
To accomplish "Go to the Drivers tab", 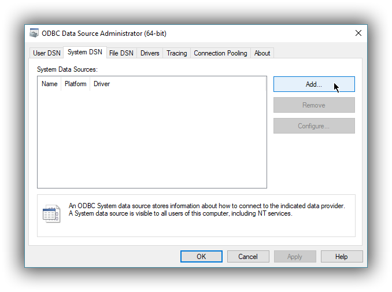I will coord(150,53).
